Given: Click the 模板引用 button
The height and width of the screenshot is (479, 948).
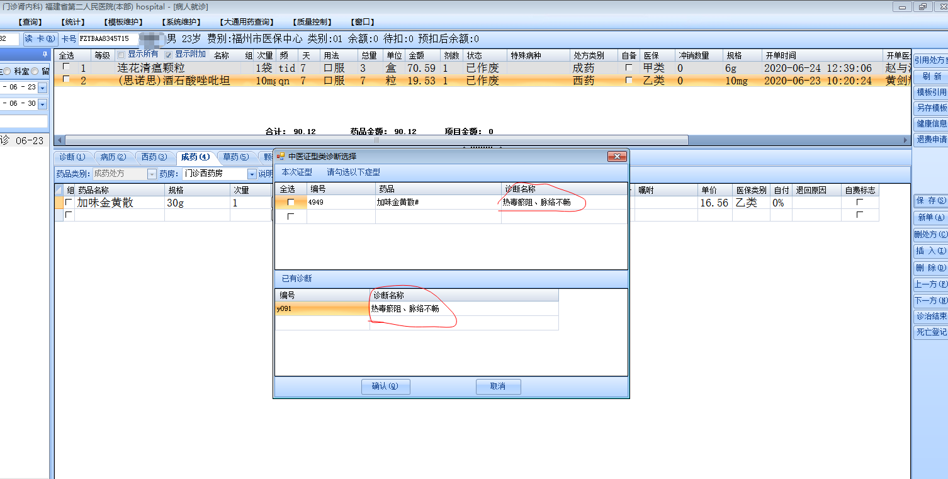Looking at the screenshot, I should (932, 92).
